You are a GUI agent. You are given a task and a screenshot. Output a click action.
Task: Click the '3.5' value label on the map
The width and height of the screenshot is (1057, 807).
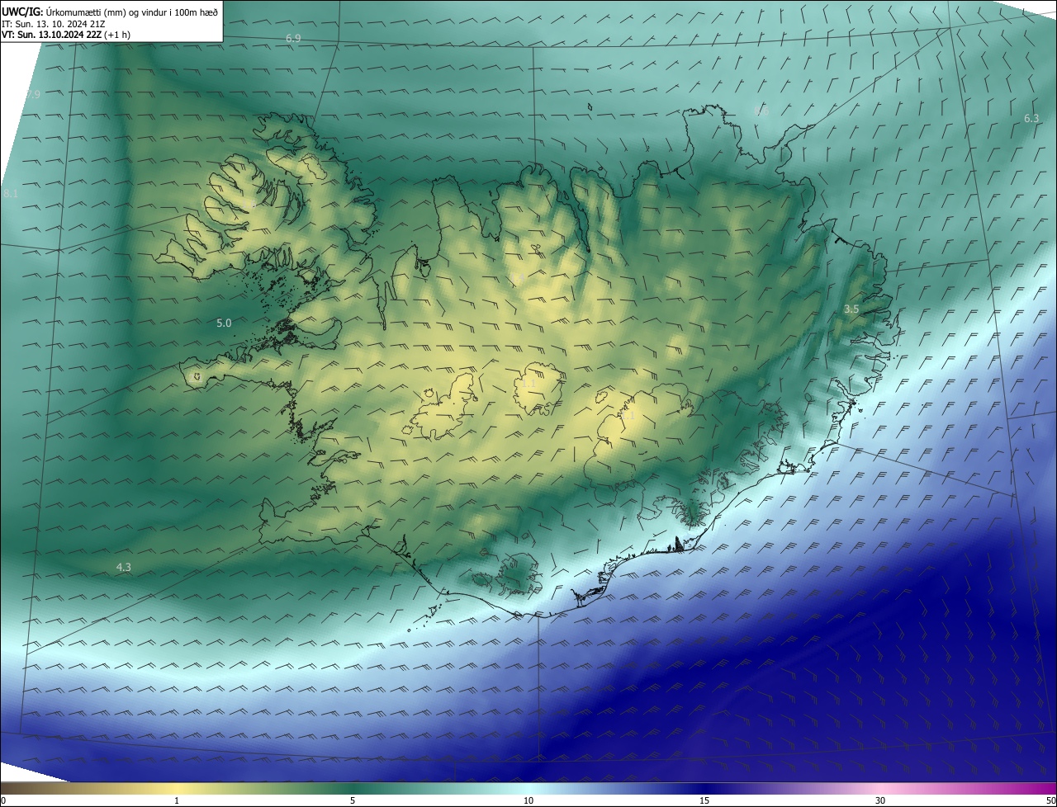point(851,309)
